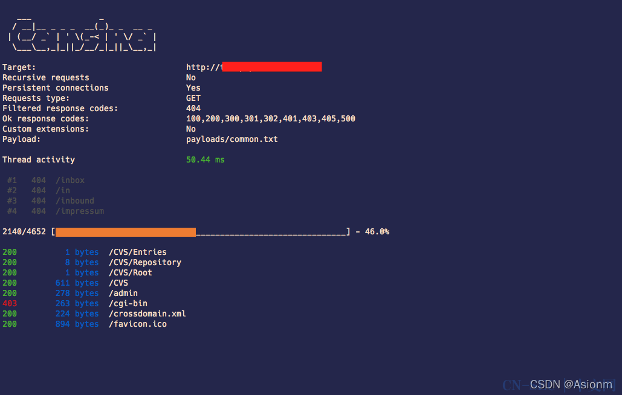Viewport: 622px width, 395px height.
Task: Click the GET requests type value
Action: pyautogui.click(x=193, y=98)
